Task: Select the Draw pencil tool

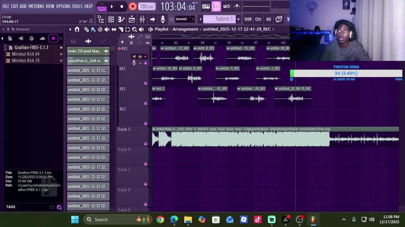Action: tap(86, 29)
